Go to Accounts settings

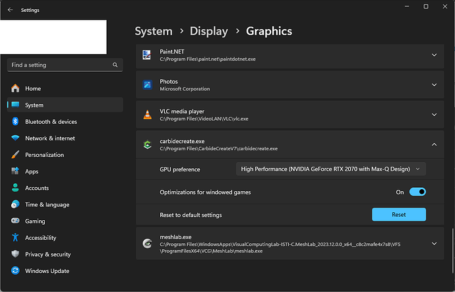[x=65, y=188]
